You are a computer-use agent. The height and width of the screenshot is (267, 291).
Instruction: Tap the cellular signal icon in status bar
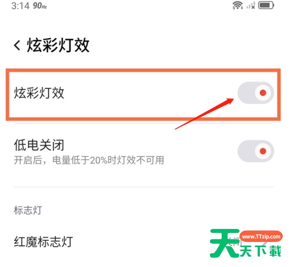pyautogui.click(x=251, y=6)
